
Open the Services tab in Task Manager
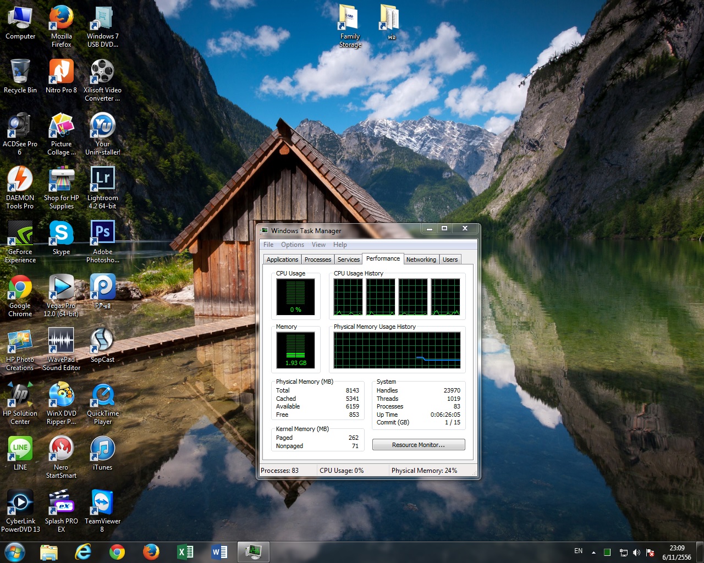coord(348,260)
